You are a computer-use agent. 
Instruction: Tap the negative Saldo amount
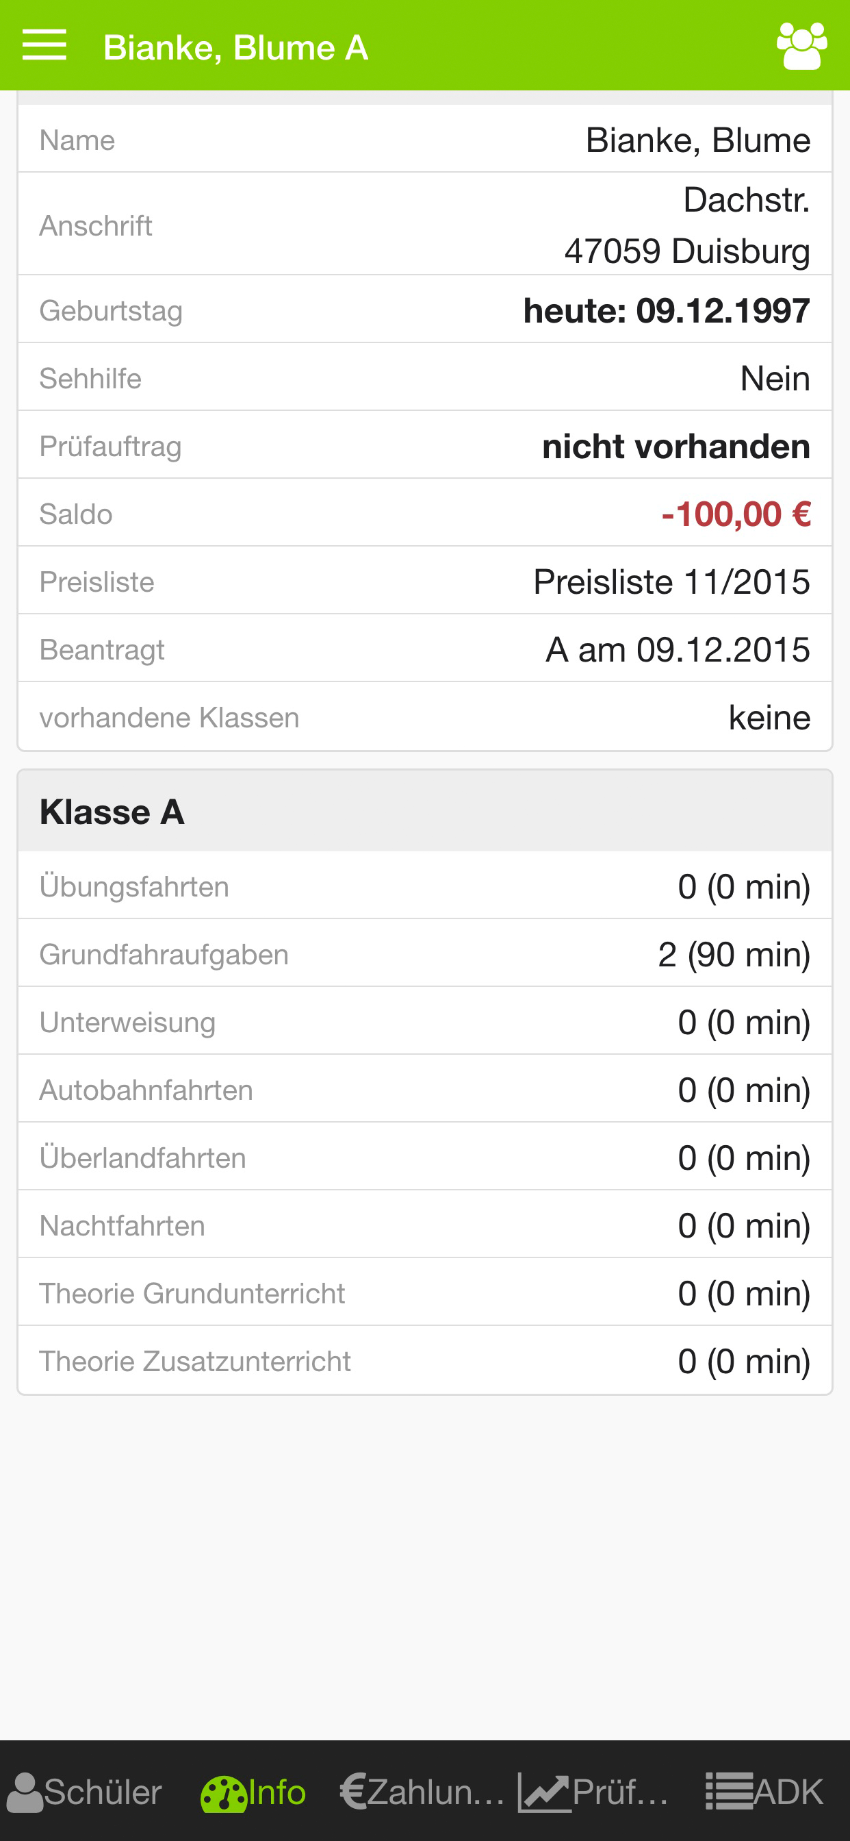[x=736, y=514]
